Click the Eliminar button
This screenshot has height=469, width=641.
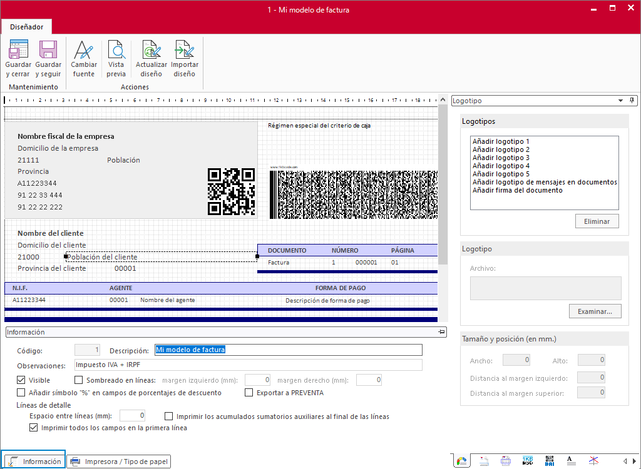click(597, 221)
